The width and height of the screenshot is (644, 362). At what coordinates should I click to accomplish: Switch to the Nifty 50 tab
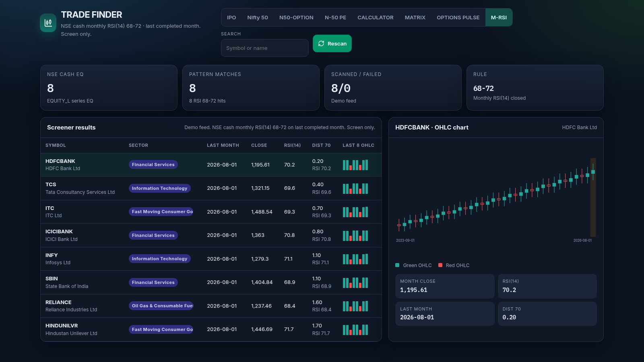point(258,17)
